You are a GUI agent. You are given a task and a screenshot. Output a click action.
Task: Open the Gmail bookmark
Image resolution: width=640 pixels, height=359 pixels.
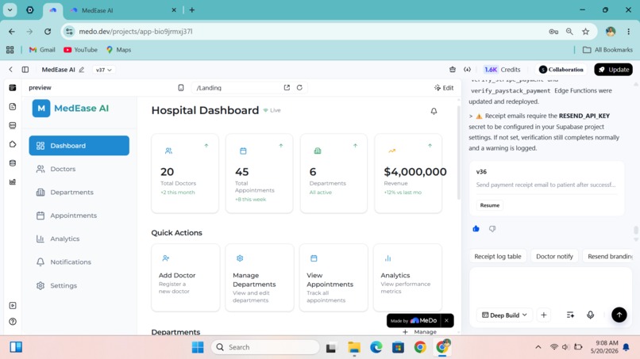pyautogui.click(x=42, y=50)
